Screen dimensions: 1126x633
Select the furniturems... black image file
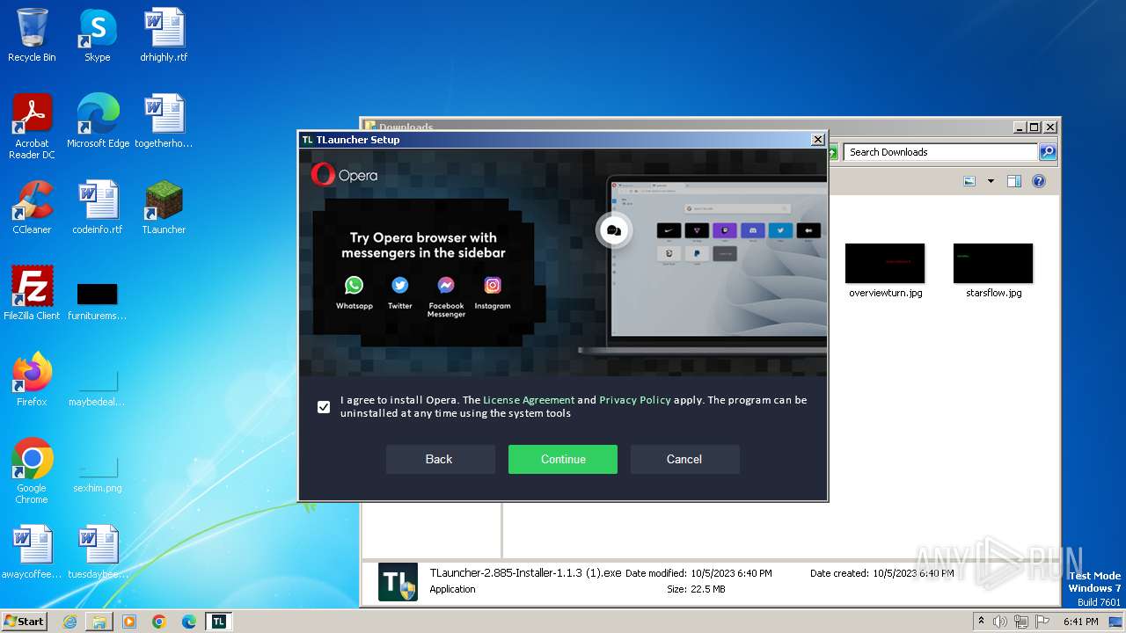pos(98,302)
